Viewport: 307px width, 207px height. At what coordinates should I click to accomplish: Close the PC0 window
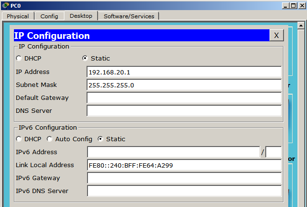302,6
